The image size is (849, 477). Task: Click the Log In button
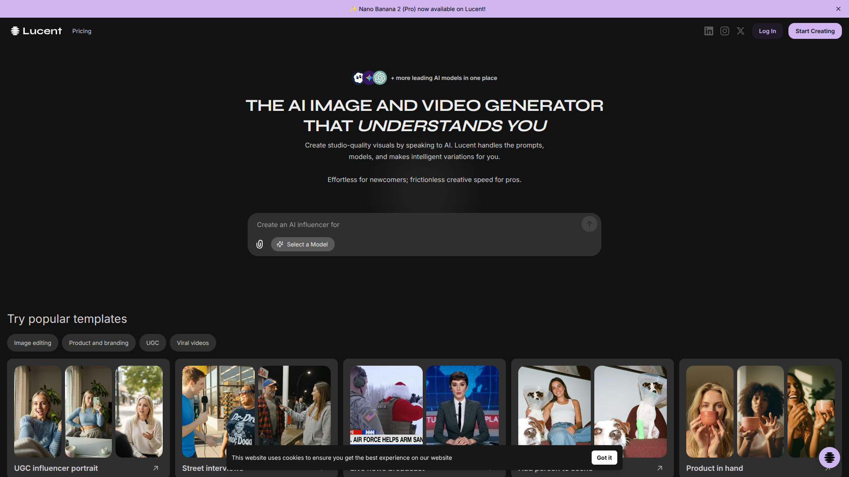click(767, 31)
